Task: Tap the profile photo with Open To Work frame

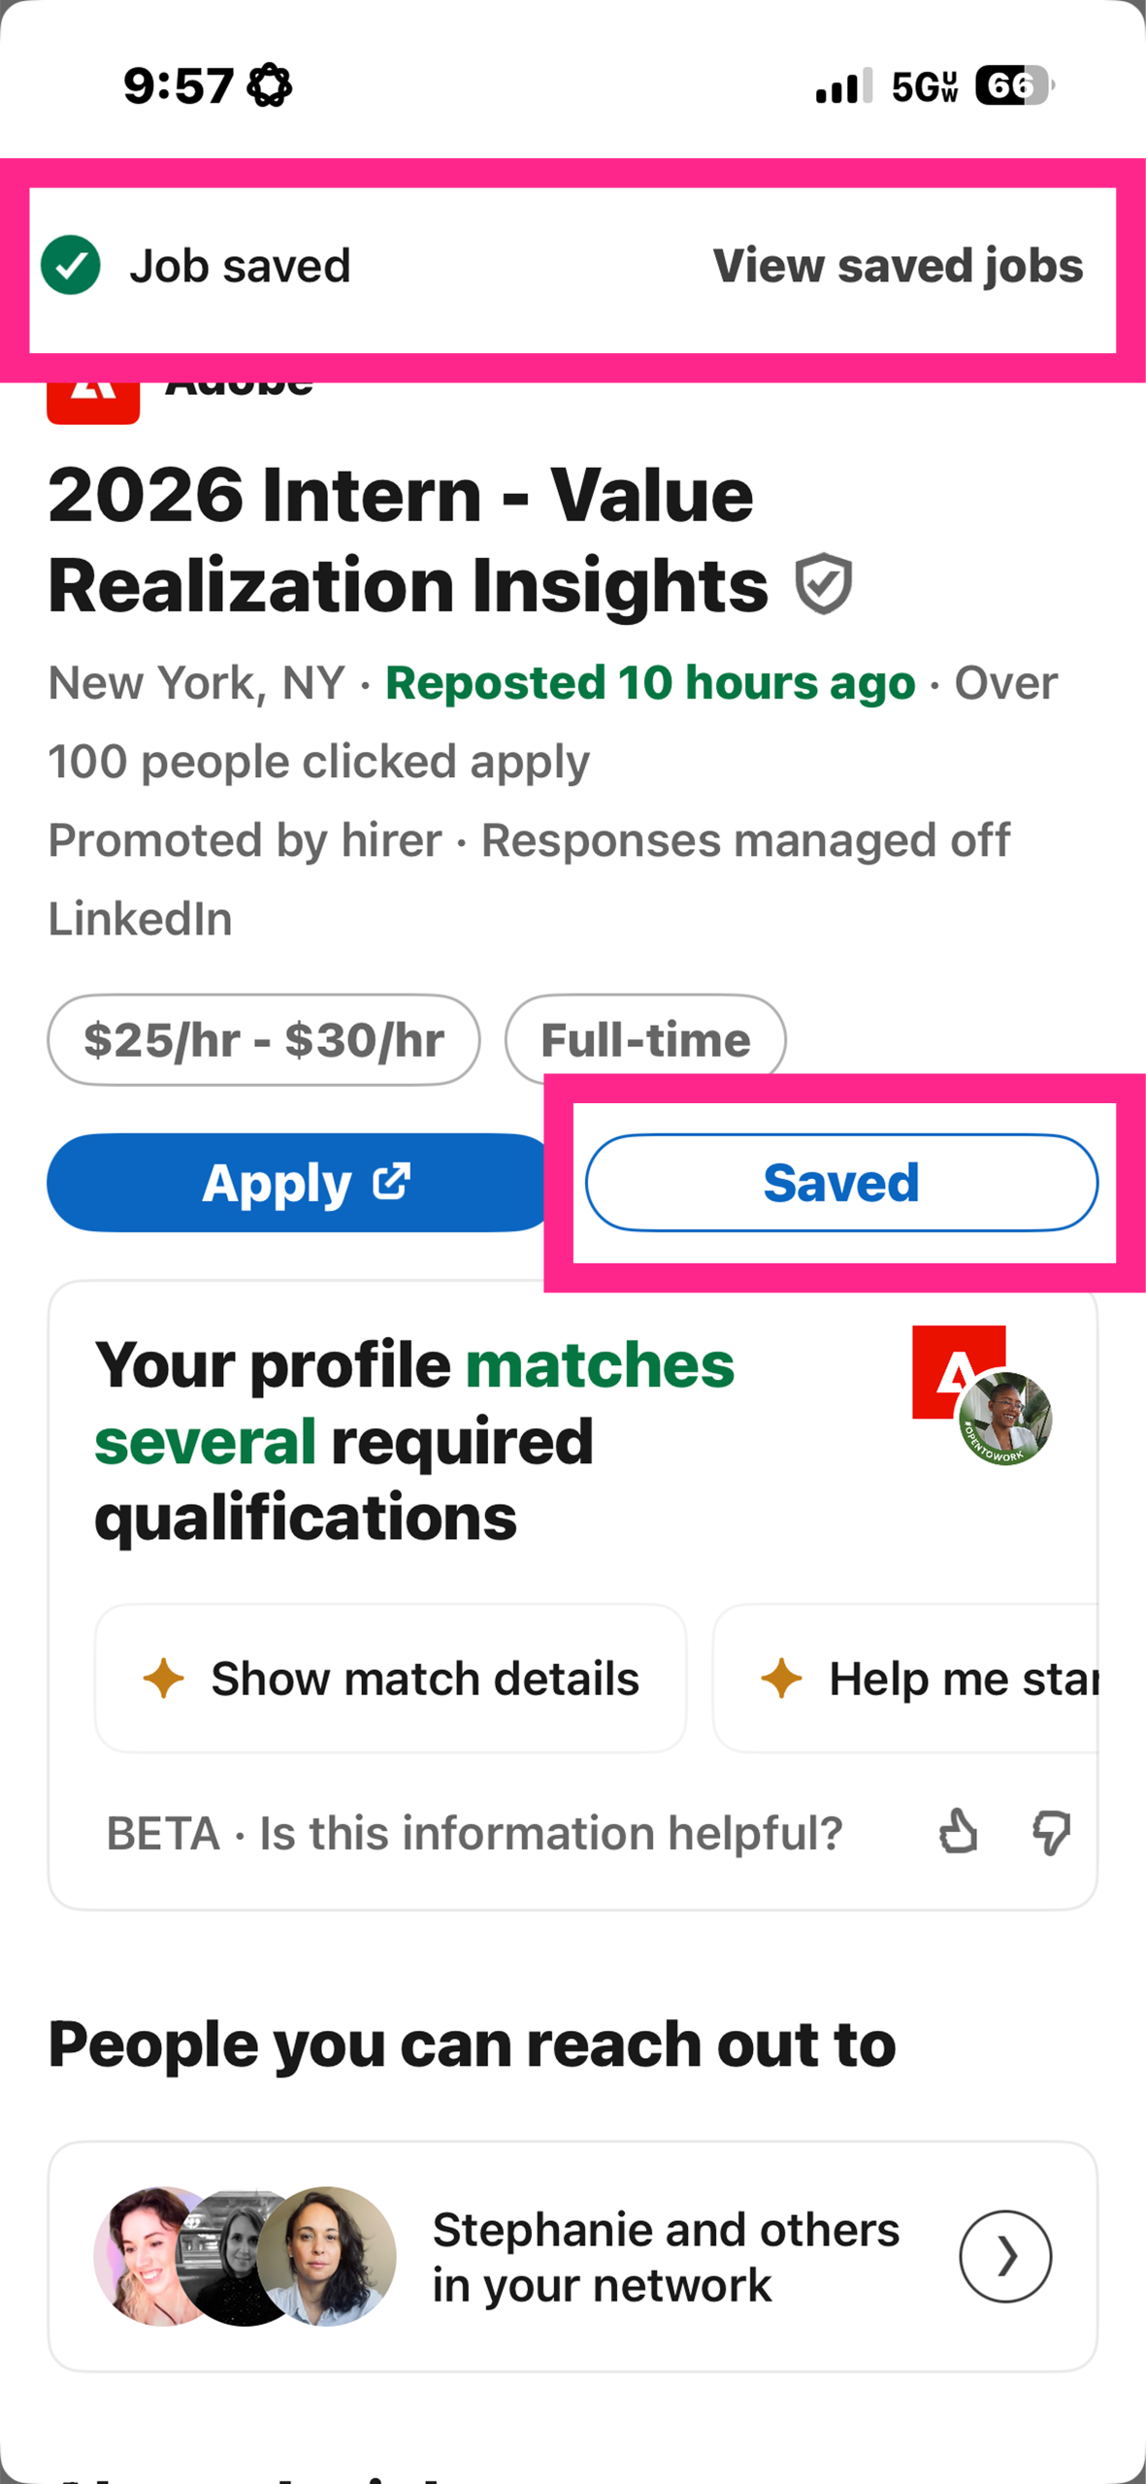Action: pyautogui.click(x=1004, y=1418)
